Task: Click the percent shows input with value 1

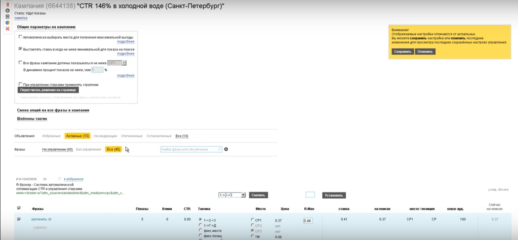Action: coord(98,70)
